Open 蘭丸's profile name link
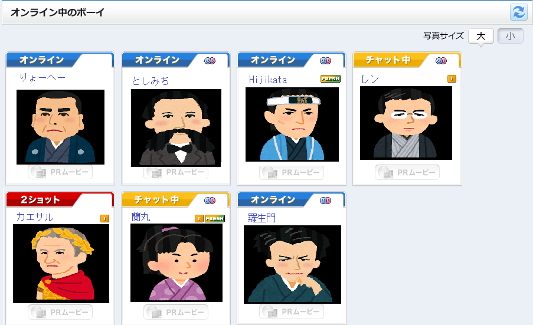This screenshot has height=325, width=533. point(140,217)
